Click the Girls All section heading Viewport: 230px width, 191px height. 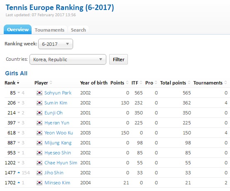(16, 73)
